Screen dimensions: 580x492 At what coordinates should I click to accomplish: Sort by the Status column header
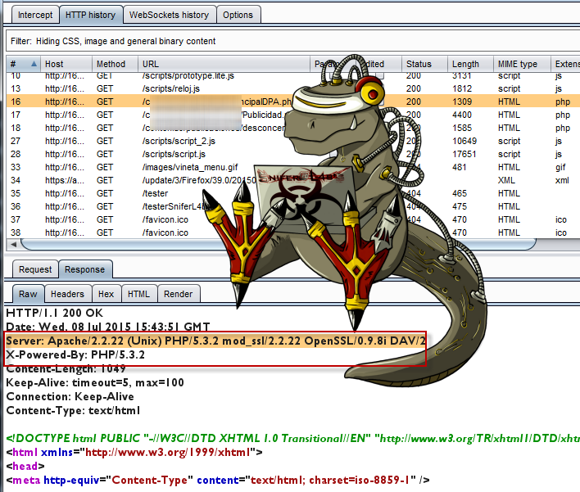(x=424, y=64)
